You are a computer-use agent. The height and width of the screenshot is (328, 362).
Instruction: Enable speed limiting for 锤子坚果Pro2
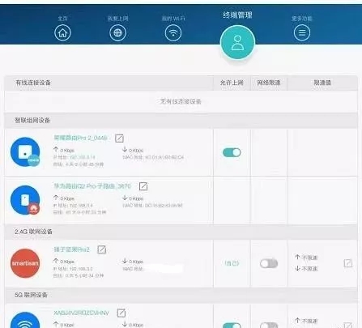point(269,263)
